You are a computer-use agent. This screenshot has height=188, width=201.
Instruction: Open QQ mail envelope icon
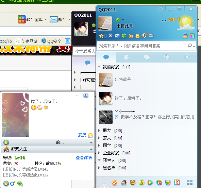pyautogui.click(x=117, y=36)
